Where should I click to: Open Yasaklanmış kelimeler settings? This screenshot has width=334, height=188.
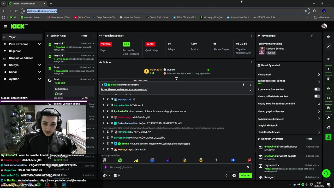click(x=289, y=119)
